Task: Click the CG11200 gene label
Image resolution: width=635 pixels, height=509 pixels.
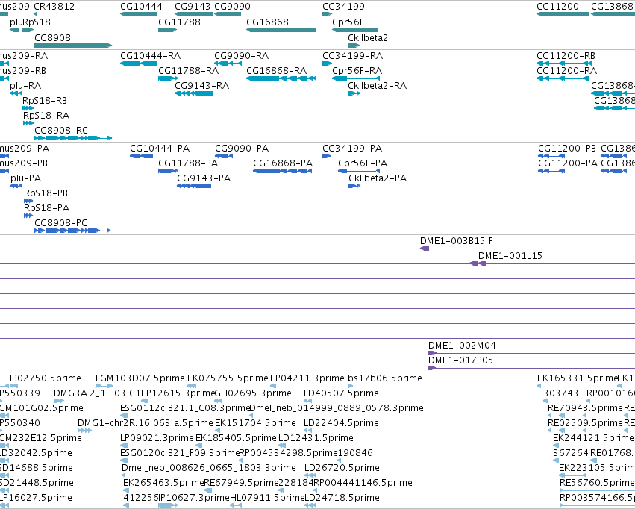Action: pyautogui.click(x=557, y=7)
